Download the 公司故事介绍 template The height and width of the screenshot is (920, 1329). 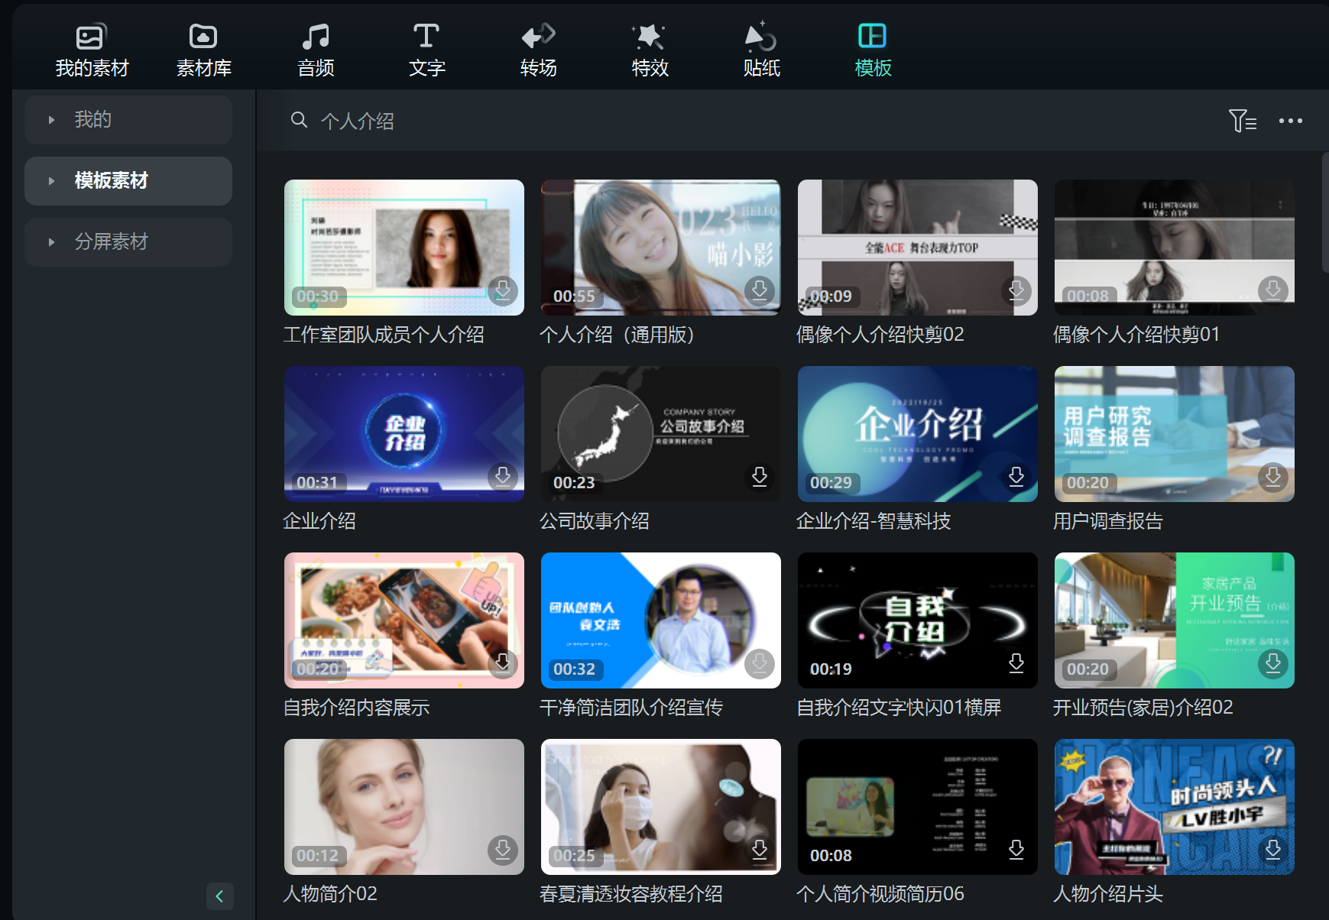pyautogui.click(x=760, y=477)
